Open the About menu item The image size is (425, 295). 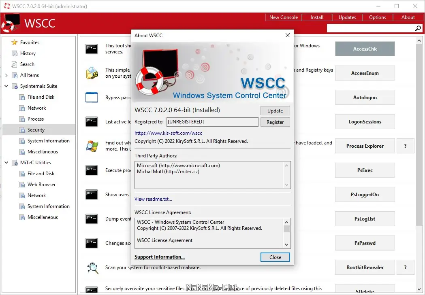[x=408, y=17]
